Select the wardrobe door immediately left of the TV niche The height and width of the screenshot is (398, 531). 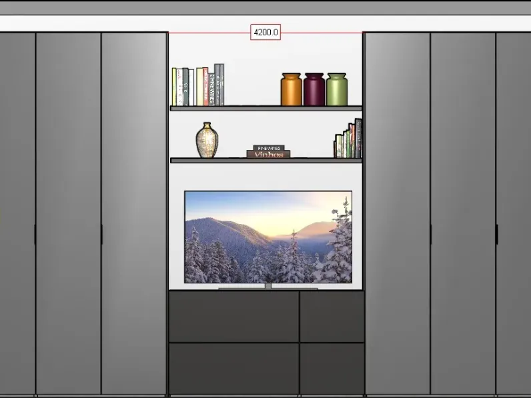tap(134, 213)
